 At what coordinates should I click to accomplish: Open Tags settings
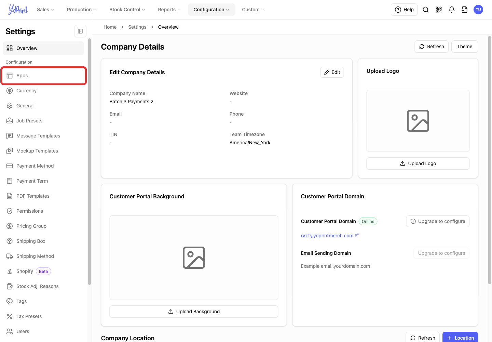point(43,301)
